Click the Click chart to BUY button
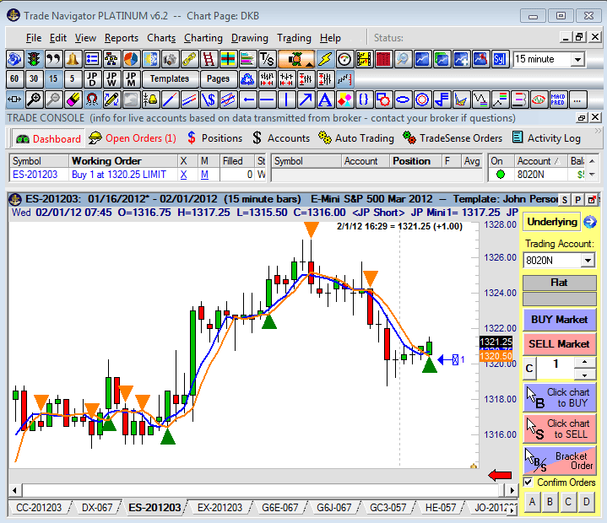Viewport: 607px width, 523px height. pyautogui.click(x=560, y=397)
